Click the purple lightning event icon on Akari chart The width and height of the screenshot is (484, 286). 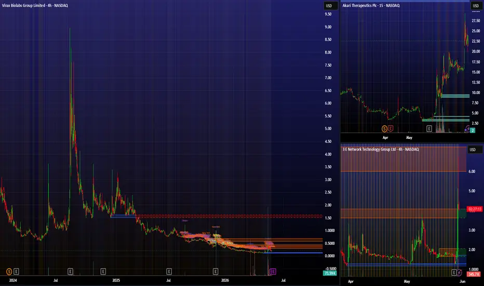(x=467, y=128)
